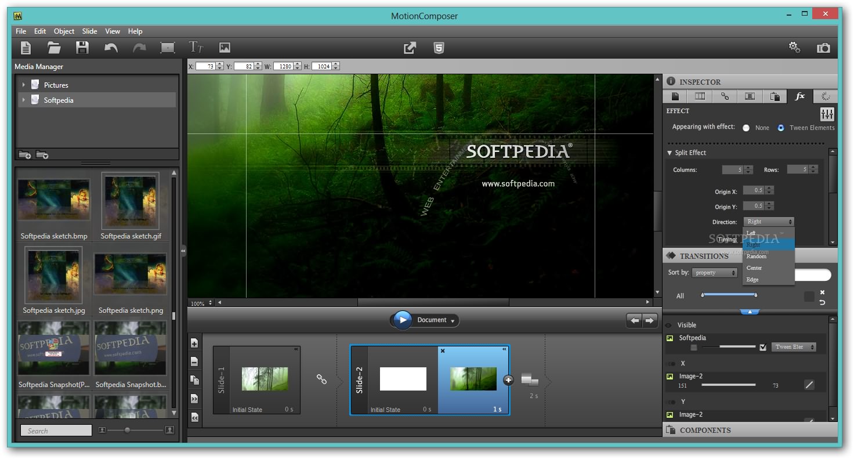This screenshot has height=459, width=854.
Task: Open settings gears icon
Action: [x=795, y=48]
